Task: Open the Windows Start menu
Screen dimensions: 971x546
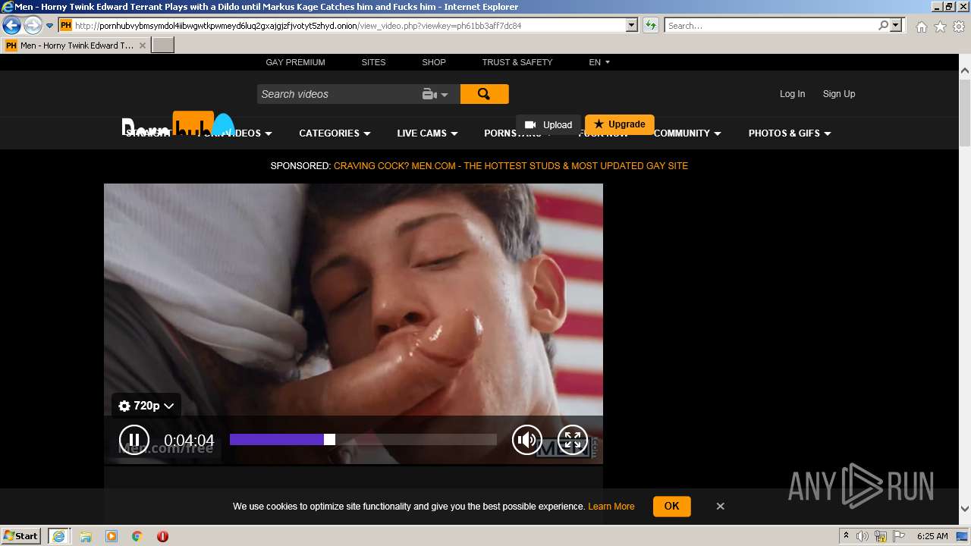Action: tap(21, 535)
